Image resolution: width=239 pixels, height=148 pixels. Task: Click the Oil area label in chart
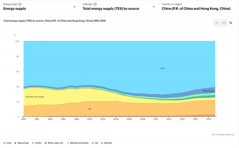[x=90, y=109]
